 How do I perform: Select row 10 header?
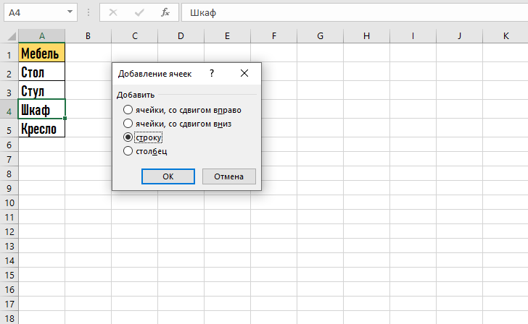pyautogui.click(x=9, y=202)
